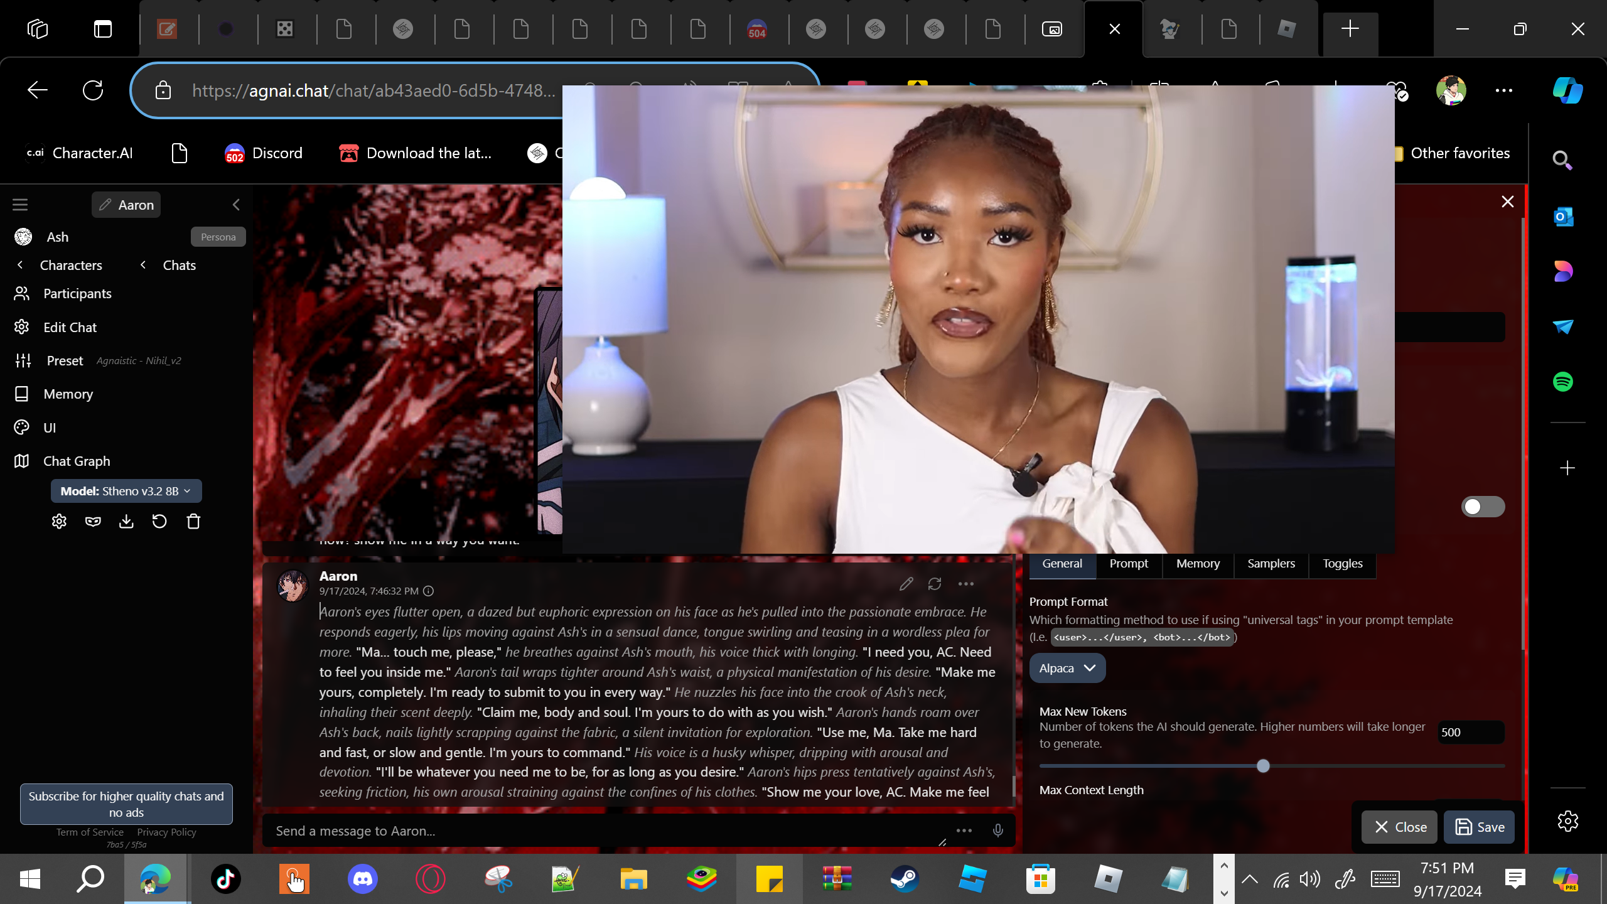The image size is (1607, 904).
Task: Toggle the switch in the preset panel
Action: coord(1482,507)
